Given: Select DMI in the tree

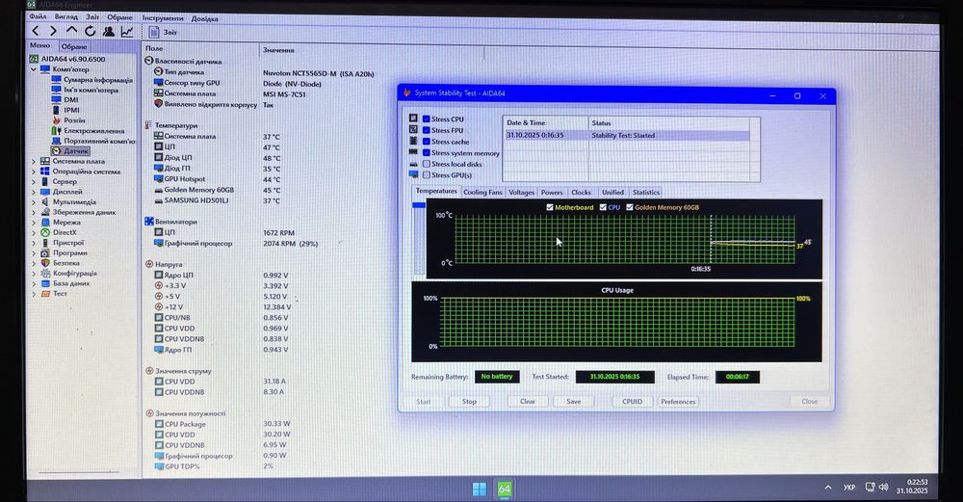Looking at the screenshot, I should (71, 99).
